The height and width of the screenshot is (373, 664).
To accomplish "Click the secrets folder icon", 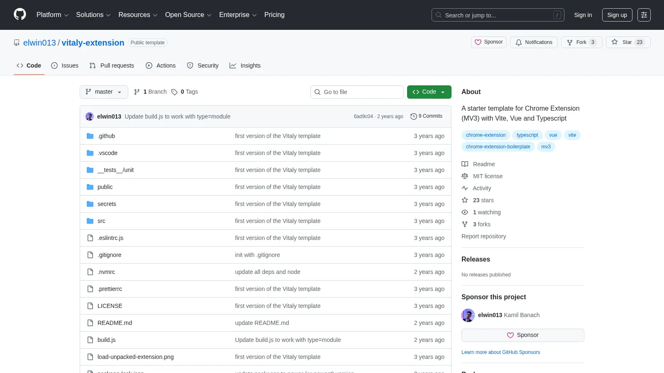I will [90, 204].
